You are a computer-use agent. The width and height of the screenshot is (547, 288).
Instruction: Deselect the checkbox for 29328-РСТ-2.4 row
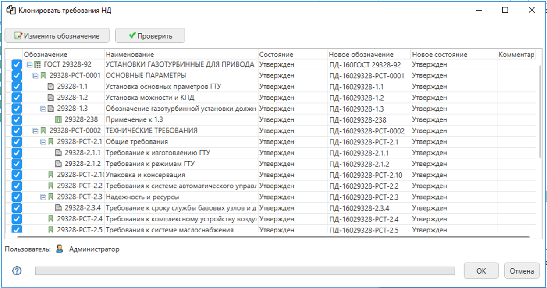(x=16, y=219)
